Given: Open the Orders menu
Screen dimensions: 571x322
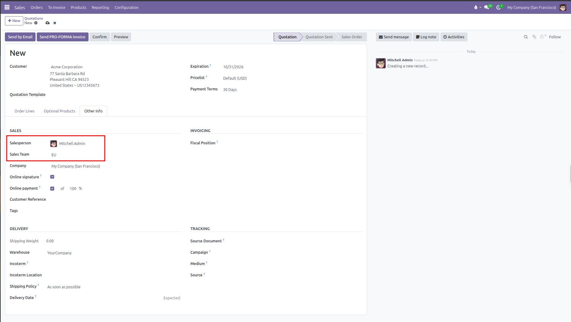Looking at the screenshot, I should click(x=36, y=7).
